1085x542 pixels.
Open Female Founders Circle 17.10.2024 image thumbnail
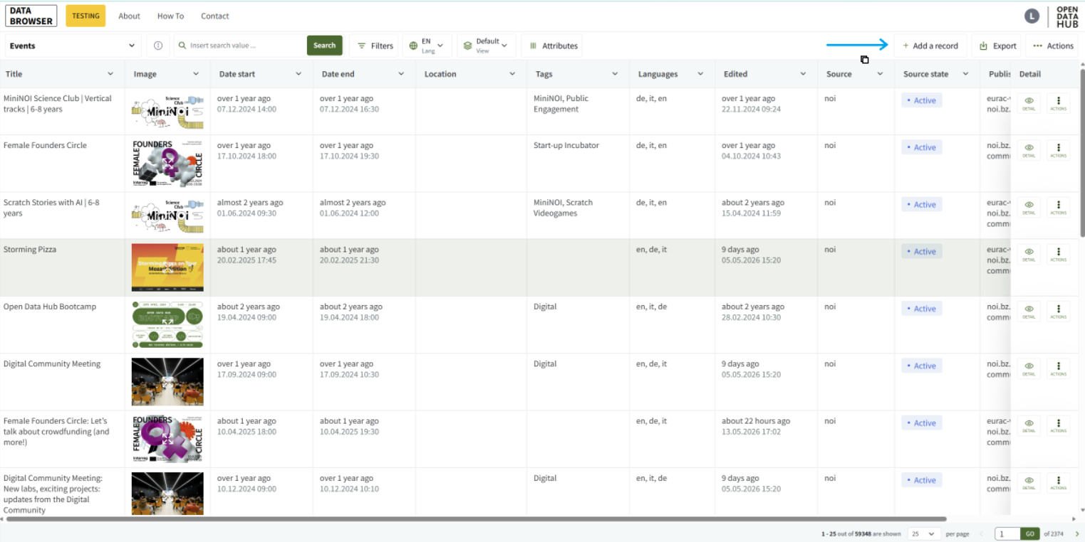(167, 163)
